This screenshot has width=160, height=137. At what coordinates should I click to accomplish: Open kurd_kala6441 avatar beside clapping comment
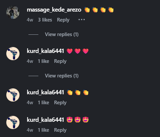coord(13,95)
